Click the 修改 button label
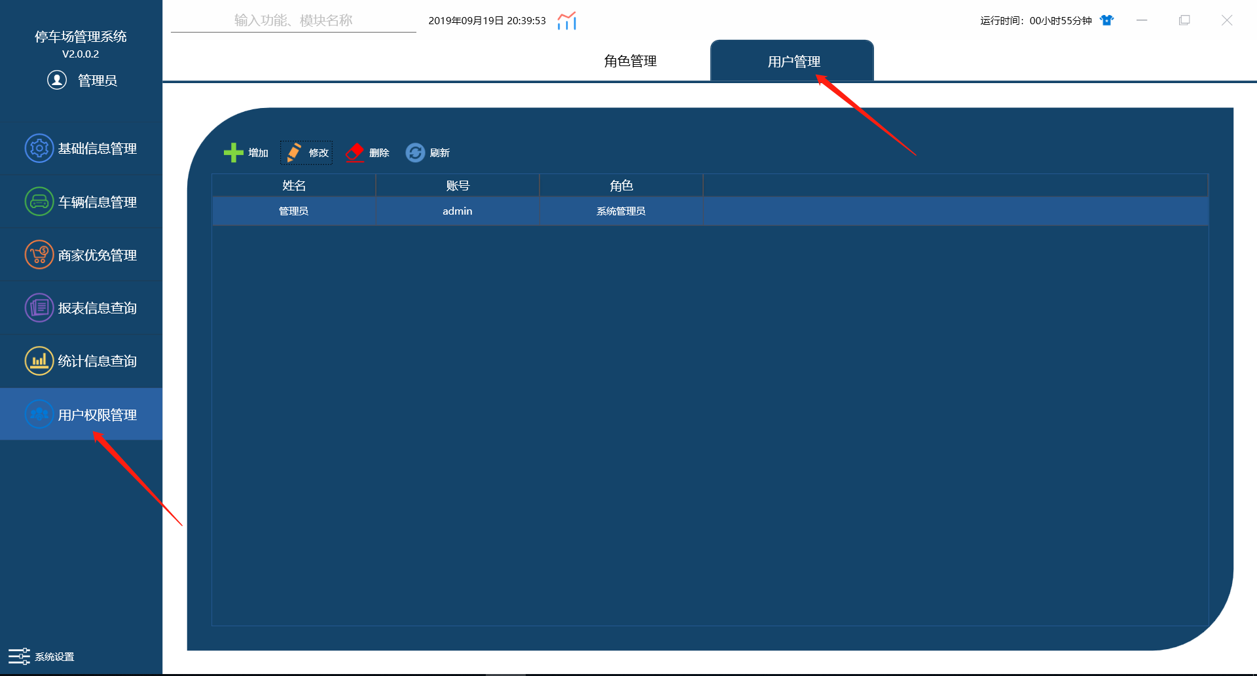Screen dimensions: 1257x676 319,152
